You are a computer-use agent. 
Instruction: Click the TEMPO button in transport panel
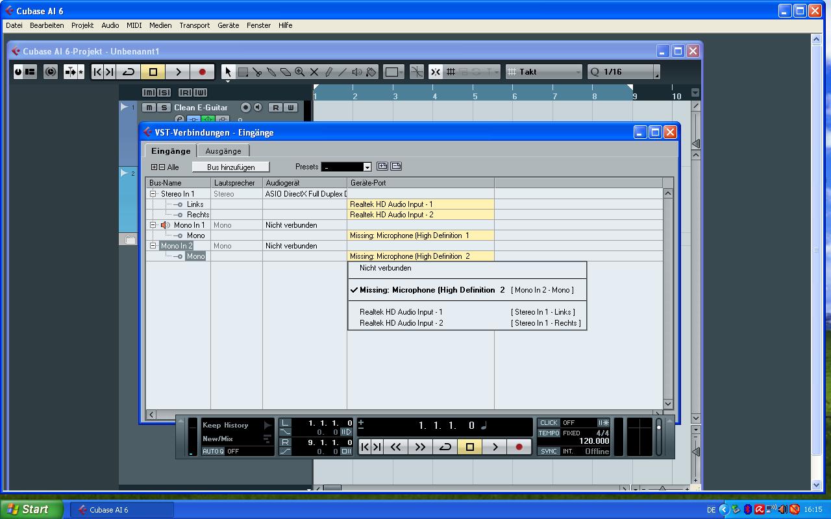click(x=549, y=433)
